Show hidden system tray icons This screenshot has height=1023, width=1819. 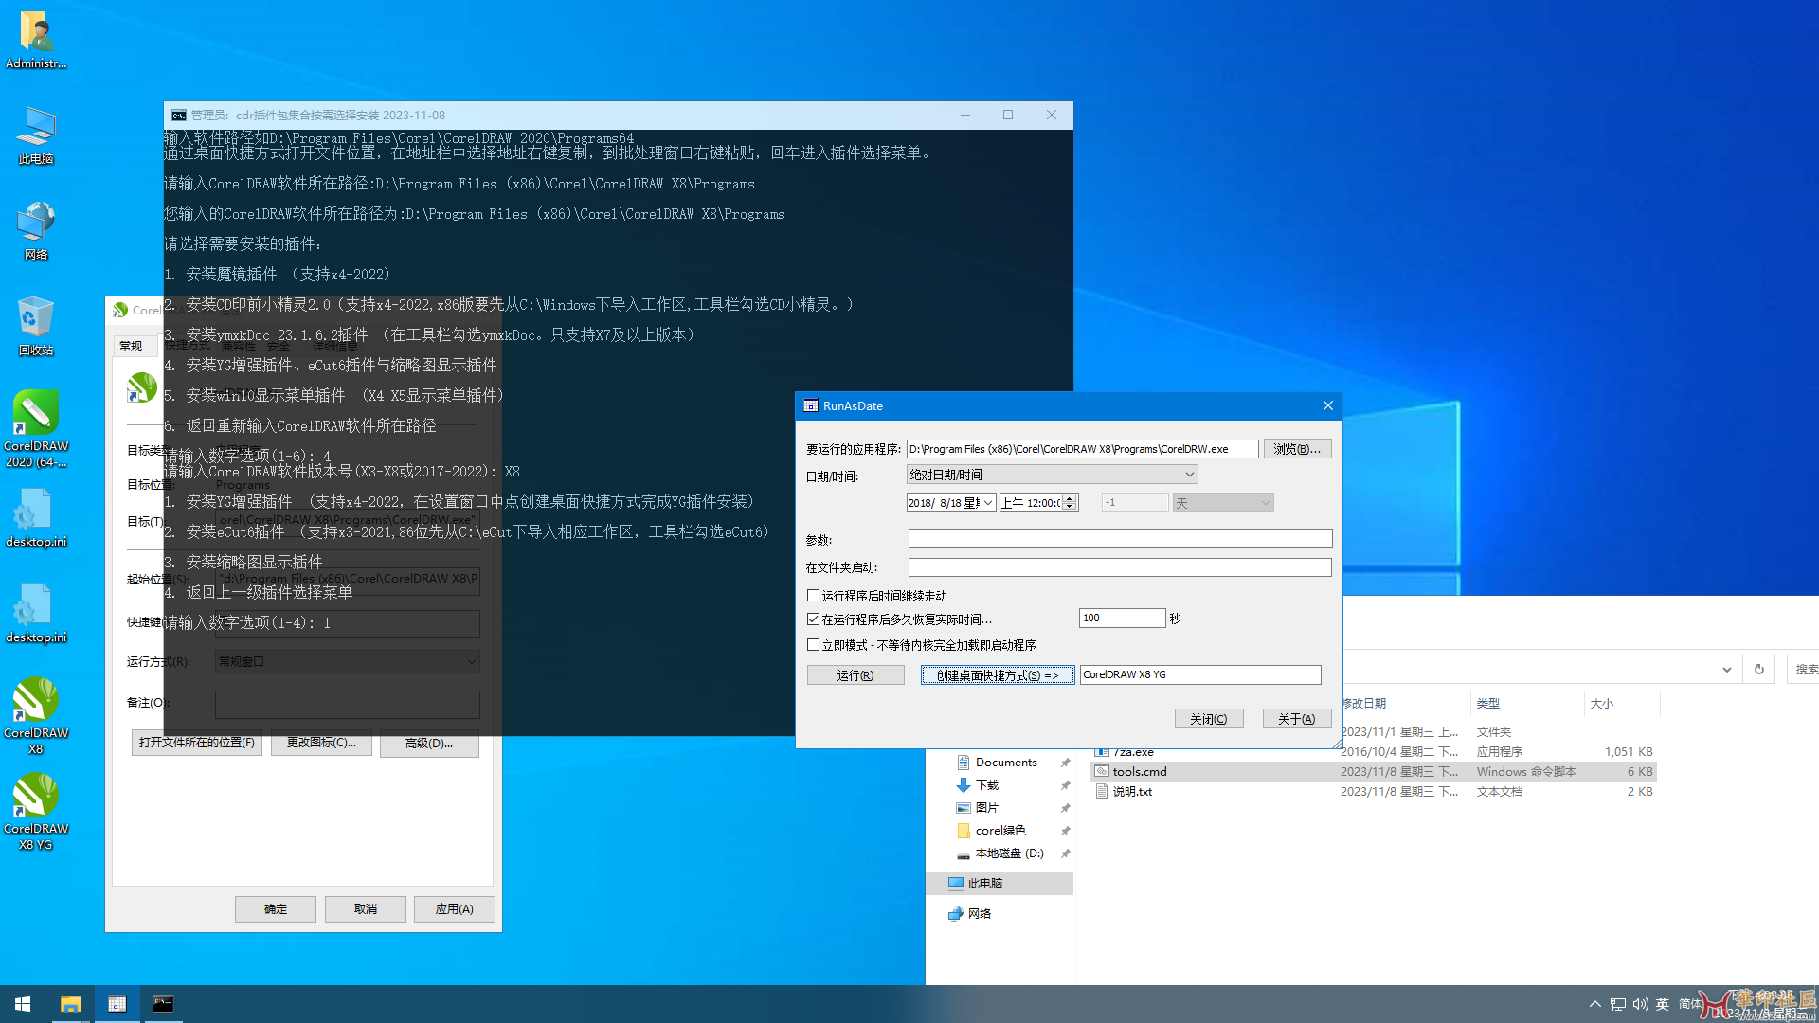click(x=1595, y=1004)
